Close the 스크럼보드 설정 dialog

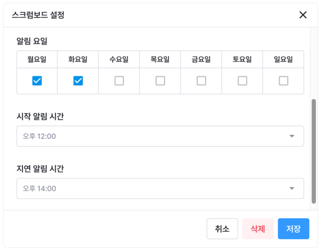coord(303,15)
